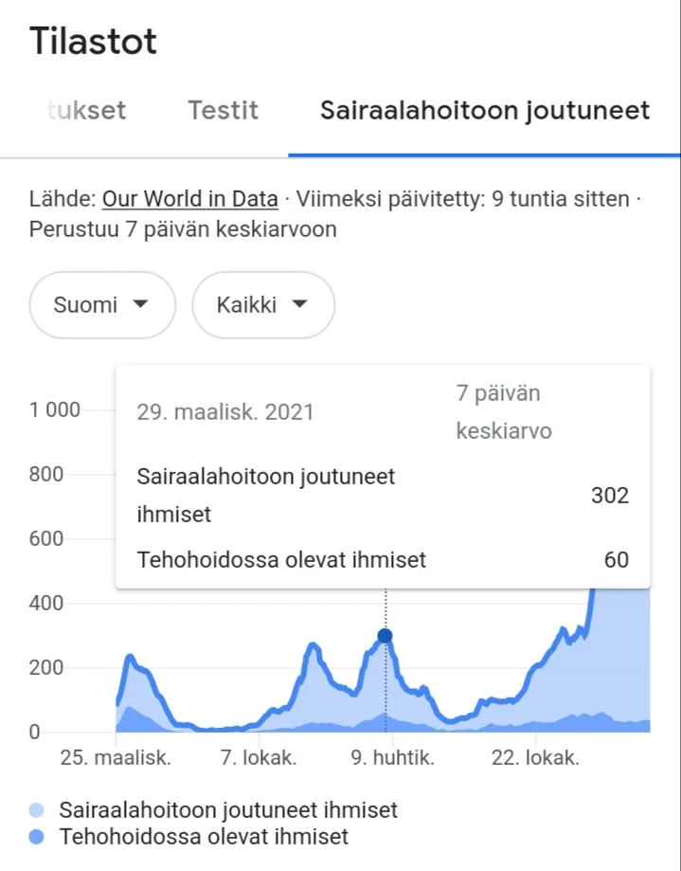The height and width of the screenshot is (871, 681).
Task: Open the Our World in Data link
Action: tap(189, 199)
